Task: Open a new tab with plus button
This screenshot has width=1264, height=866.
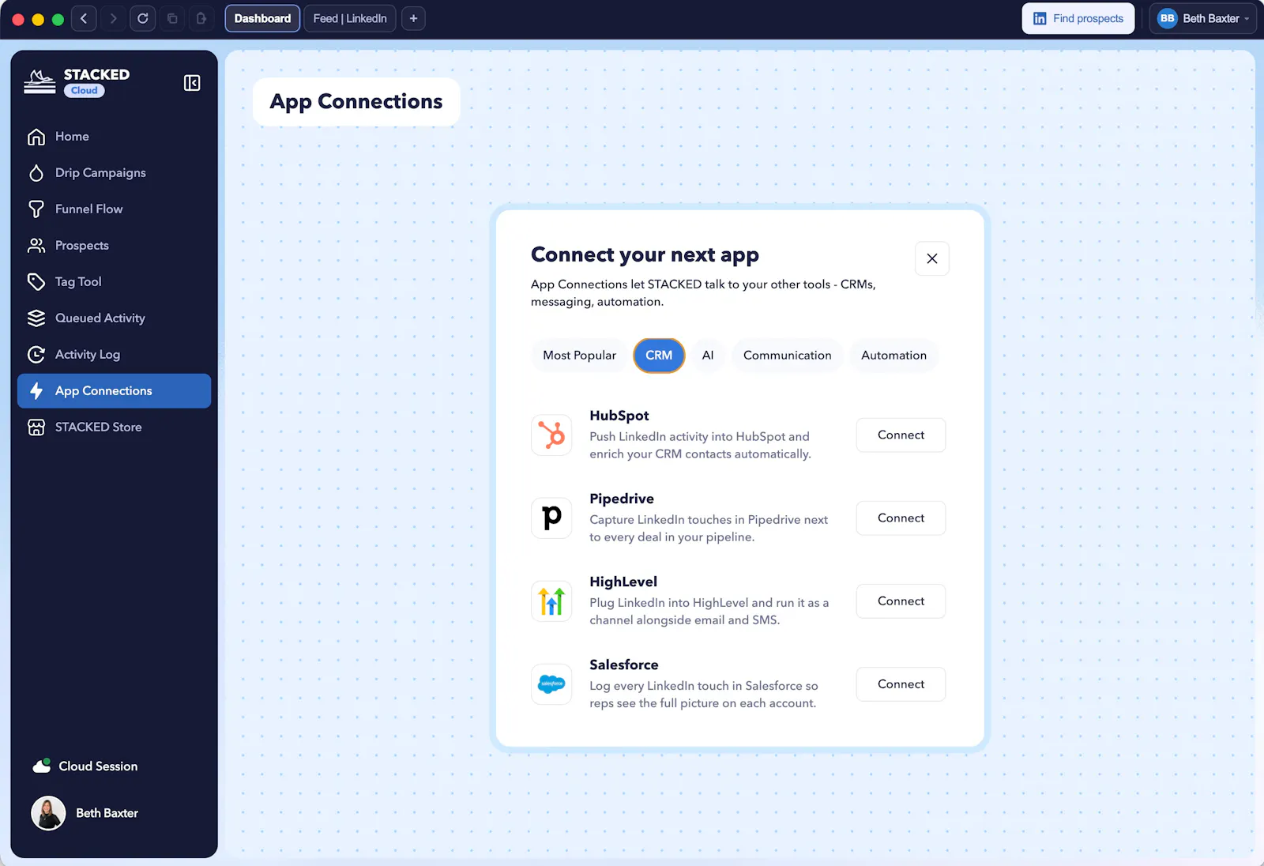Action: point(413,18)
